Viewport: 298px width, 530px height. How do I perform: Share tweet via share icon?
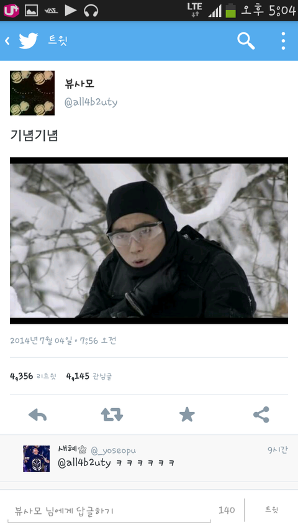(x=261, y=414)
